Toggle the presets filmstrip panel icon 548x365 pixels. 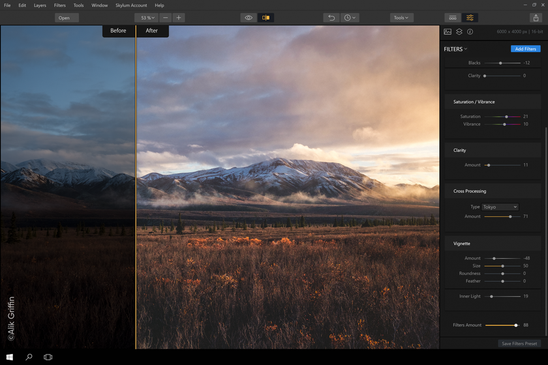point(453,18)
